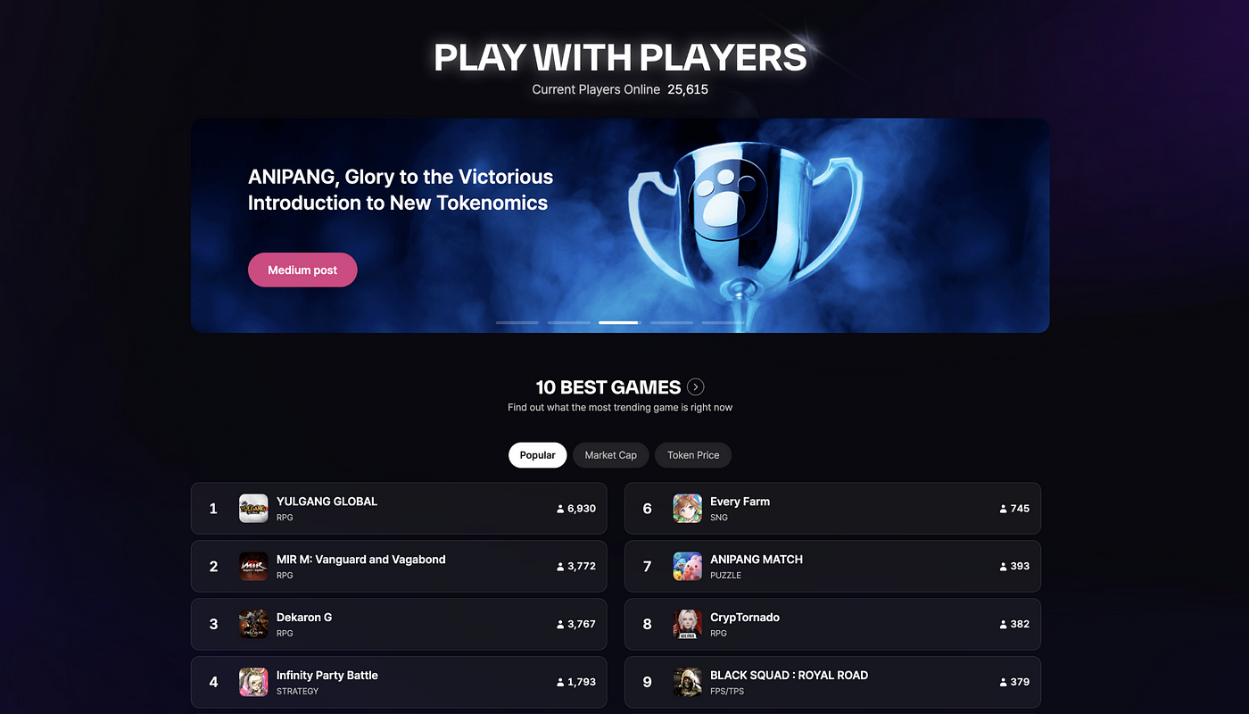This screenshot has height=714, width=1249.
Task: Jump to the fourth banner slide indicator
Action: coord(672,322)
